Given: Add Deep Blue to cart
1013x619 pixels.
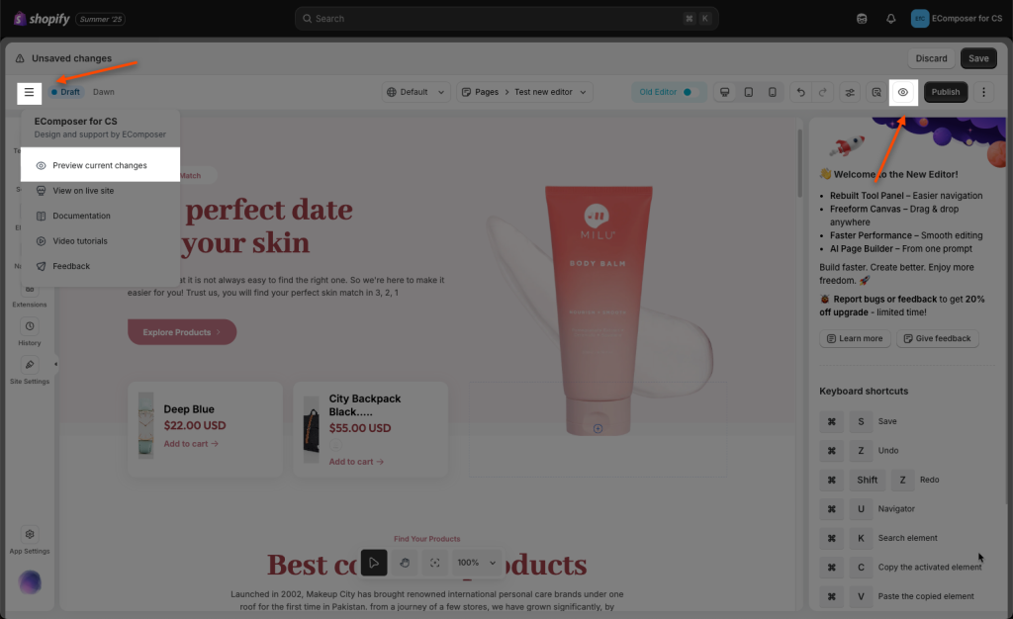Looking at the screenshot, I should 191,444.
